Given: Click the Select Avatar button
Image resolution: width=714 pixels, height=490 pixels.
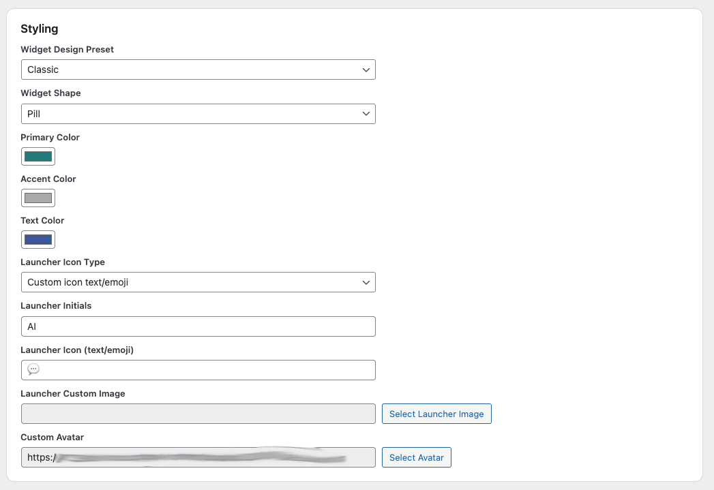Looking at the screenshot, I should (417, 457).
